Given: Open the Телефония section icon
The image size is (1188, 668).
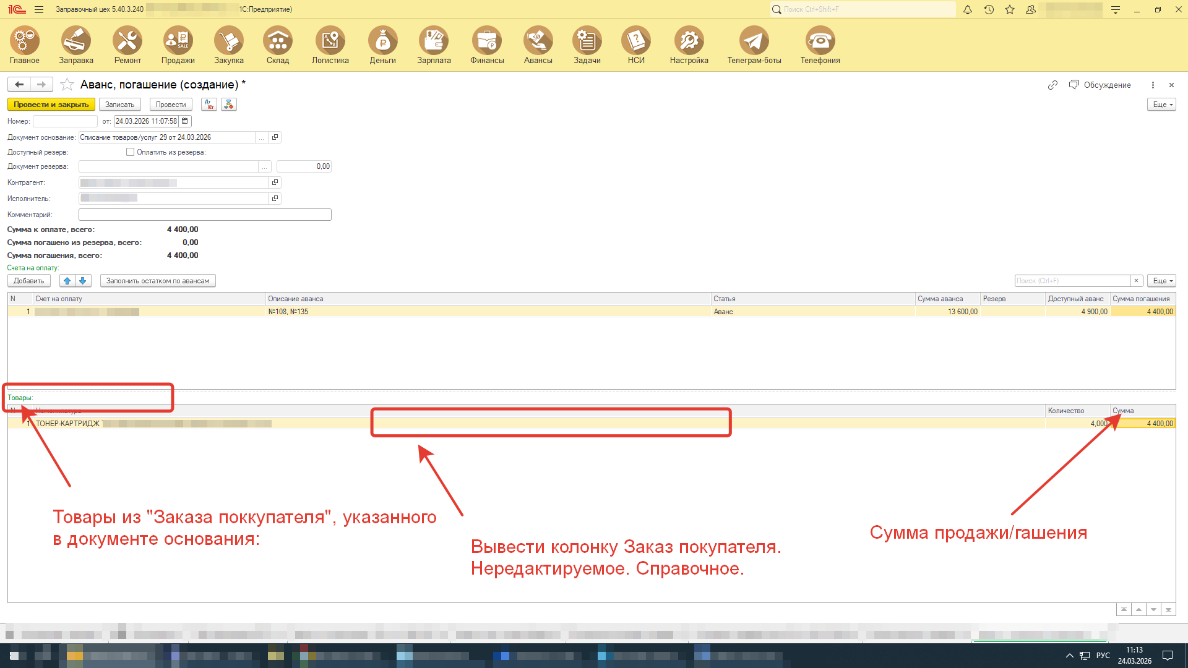Looking at the screenshot, I should pos(820,41).
